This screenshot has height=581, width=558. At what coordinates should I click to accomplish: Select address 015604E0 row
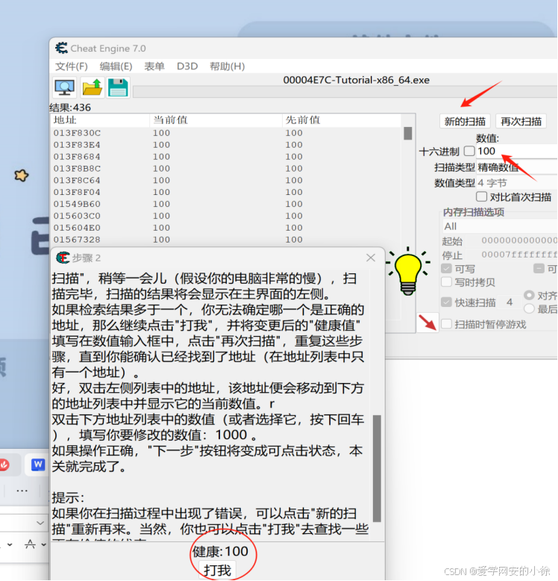point(226,228)
